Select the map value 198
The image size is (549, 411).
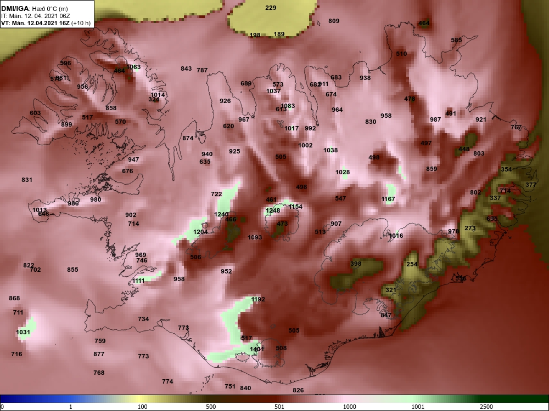click(x=255, y=35)
